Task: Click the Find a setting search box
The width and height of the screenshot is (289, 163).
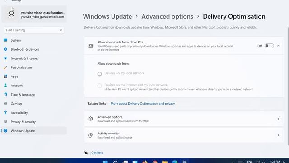Action: coord(34,30)
